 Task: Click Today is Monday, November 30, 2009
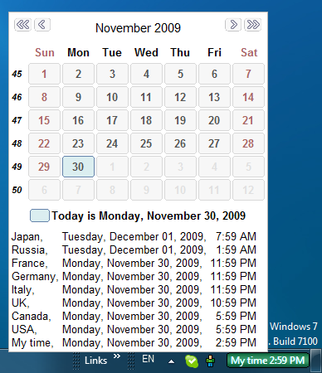[149, 216]
